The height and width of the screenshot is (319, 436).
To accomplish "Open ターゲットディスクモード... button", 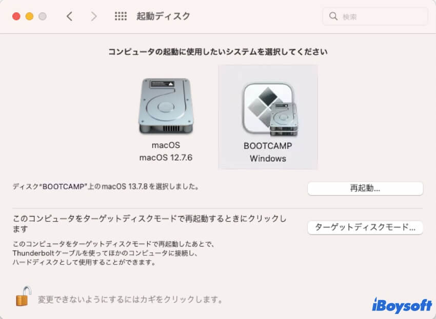I will pyautogui.click(x=365, y=228).
